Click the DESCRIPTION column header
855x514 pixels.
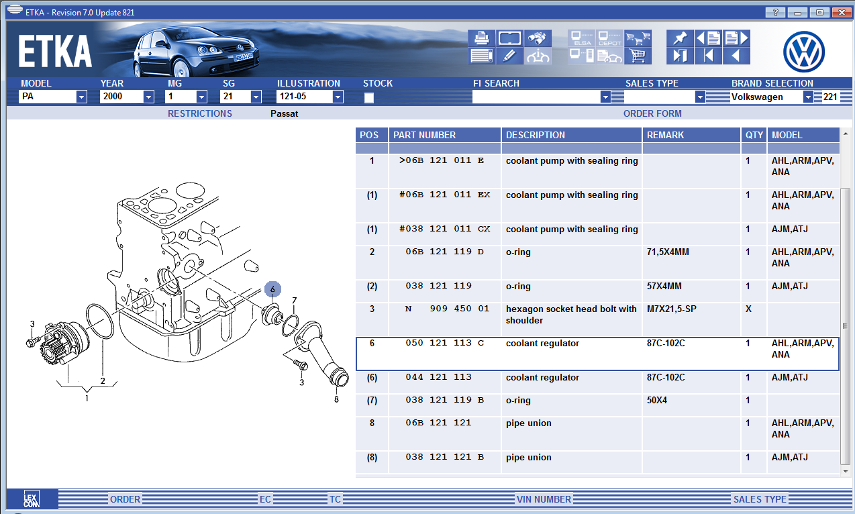pos(572,135)
